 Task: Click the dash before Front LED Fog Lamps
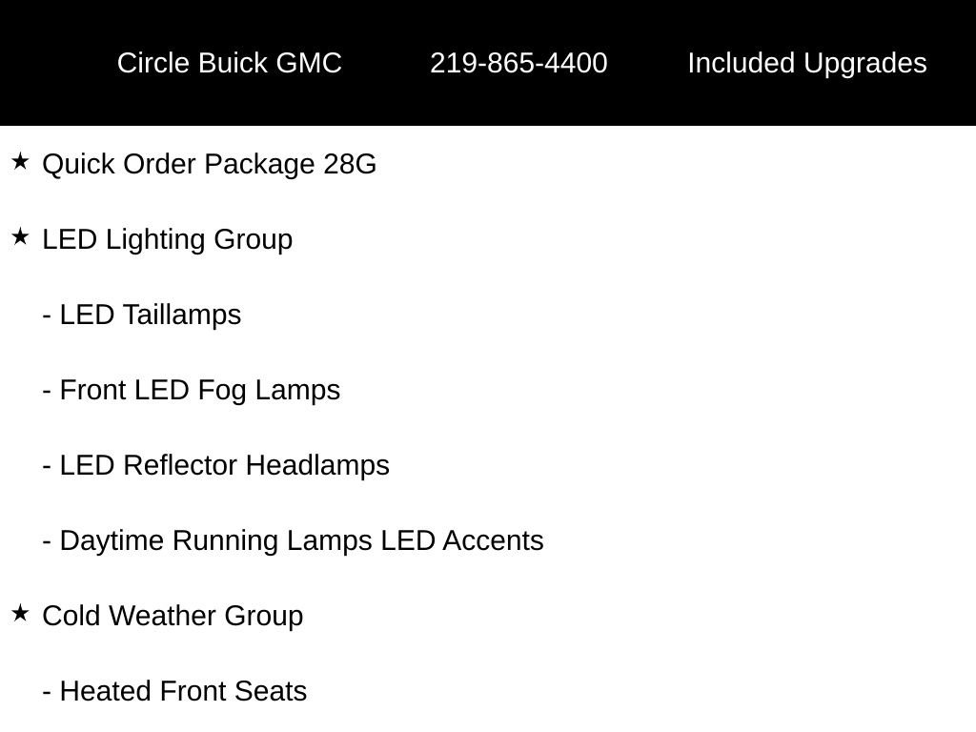coord(47,391)
